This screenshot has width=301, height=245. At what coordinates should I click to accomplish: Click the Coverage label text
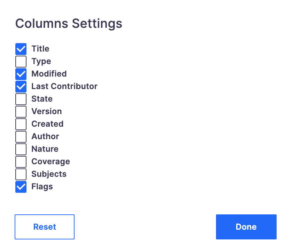click(x=51, y=161)
